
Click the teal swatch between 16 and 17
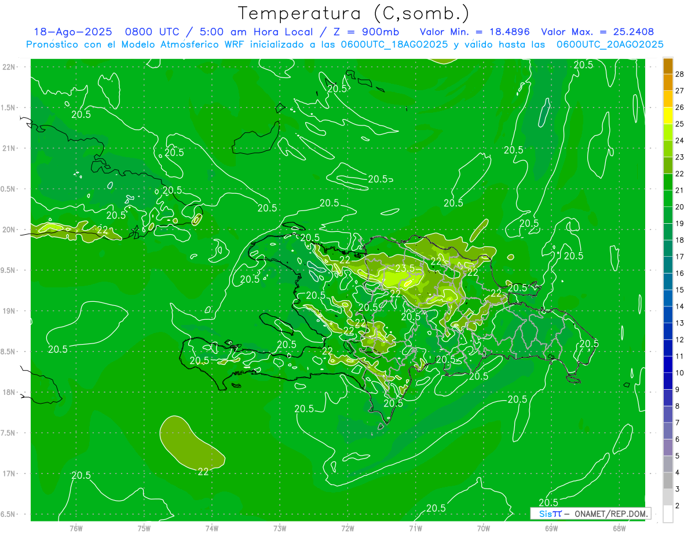coord(668,265)
